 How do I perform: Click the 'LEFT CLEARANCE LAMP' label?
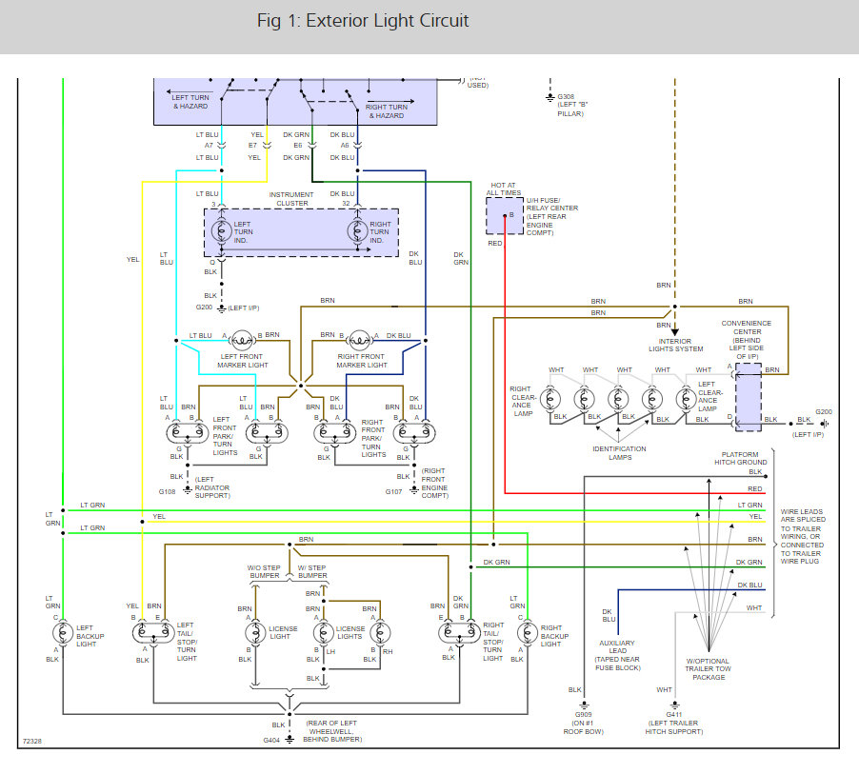click(710, 397)
